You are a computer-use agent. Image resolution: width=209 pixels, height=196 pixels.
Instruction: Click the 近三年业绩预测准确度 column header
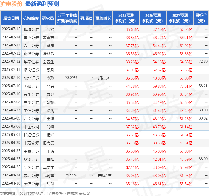(67, 18)
